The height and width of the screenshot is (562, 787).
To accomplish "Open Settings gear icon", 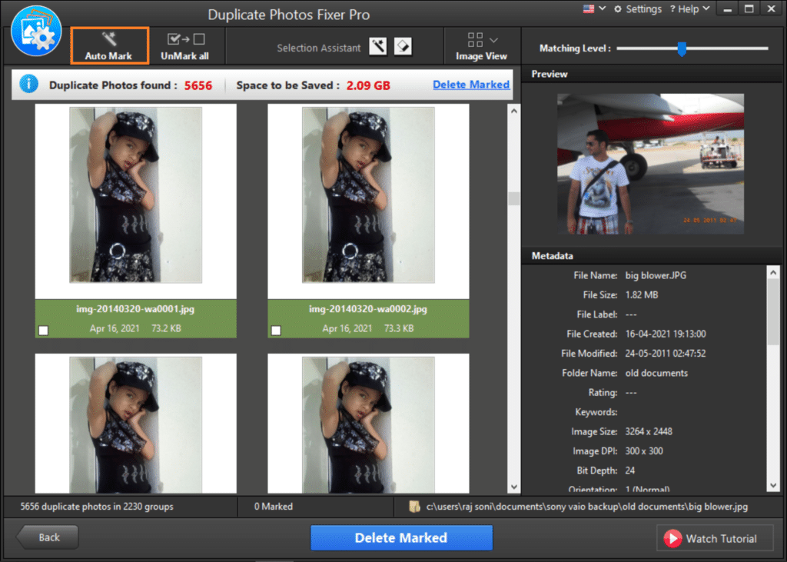I will click(x=618, y=9).
